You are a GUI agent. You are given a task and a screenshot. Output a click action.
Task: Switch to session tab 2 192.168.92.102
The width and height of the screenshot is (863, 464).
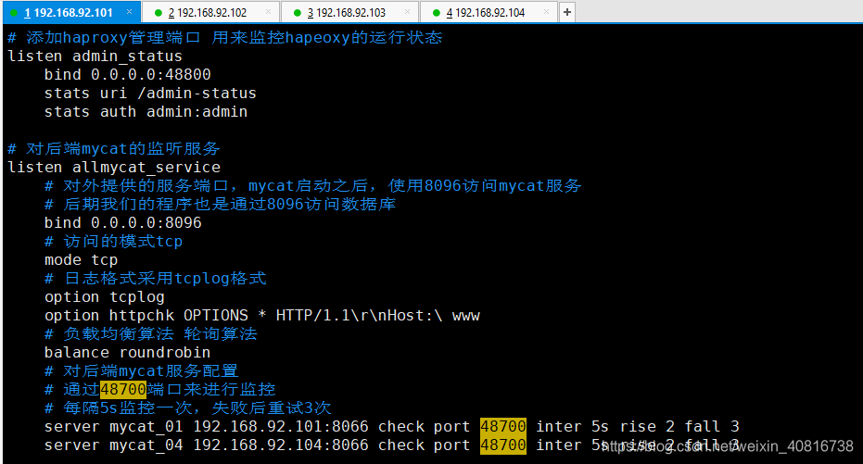[x=210, y=12]
